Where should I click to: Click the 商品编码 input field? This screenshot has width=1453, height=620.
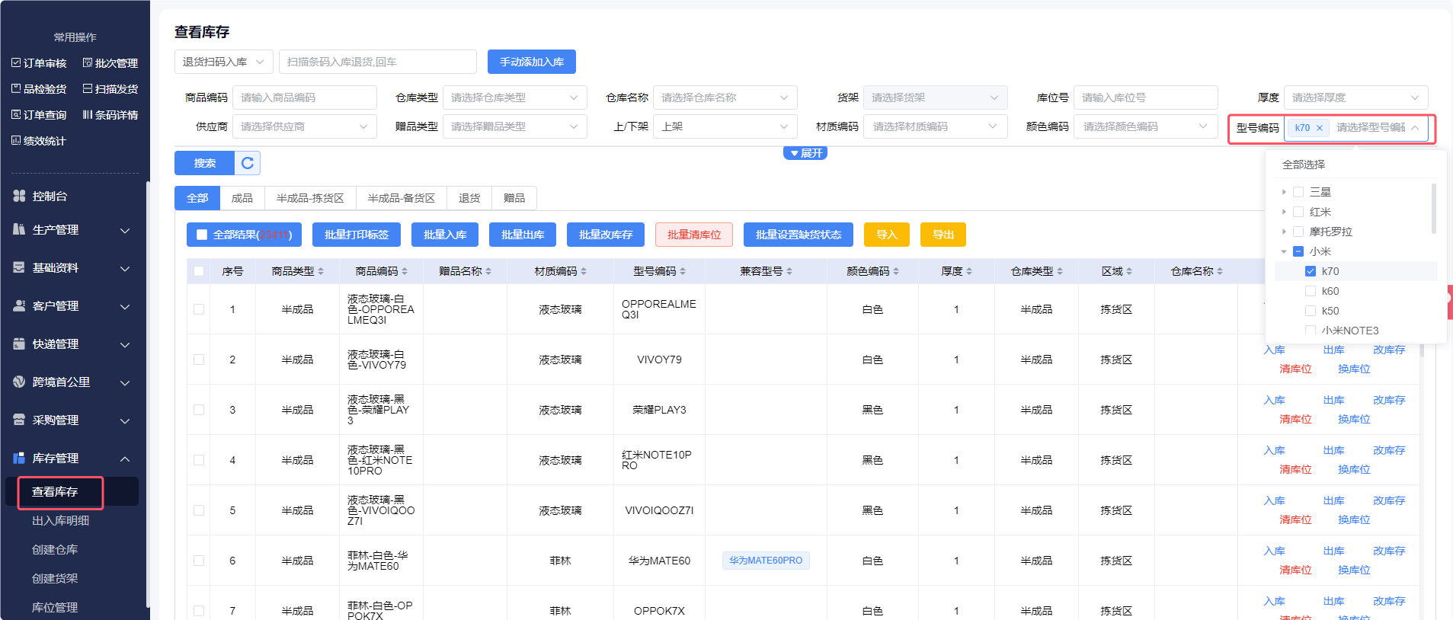[x=304, y=97]
